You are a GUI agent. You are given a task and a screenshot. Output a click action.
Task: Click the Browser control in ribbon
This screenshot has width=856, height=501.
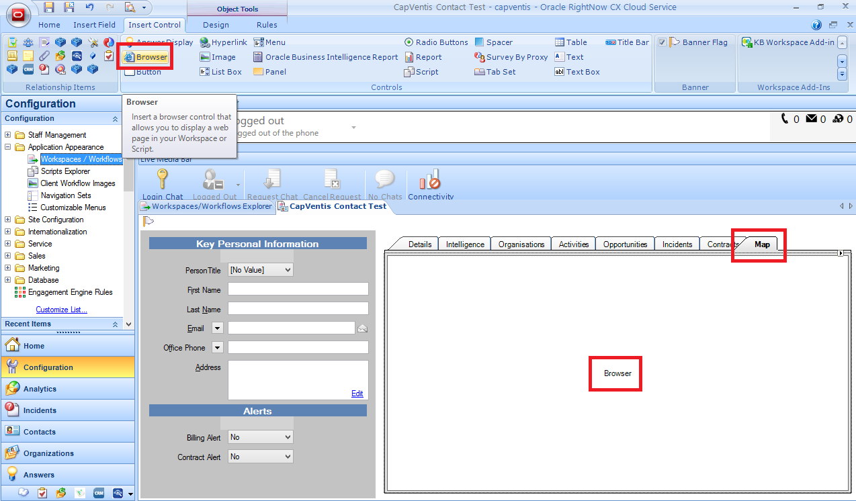click(x=146, y=57)
